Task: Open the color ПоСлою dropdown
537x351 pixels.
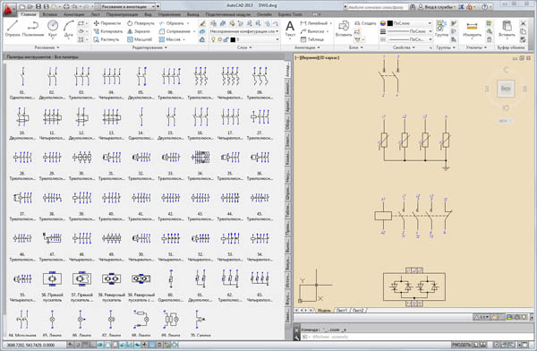Action: (410, 23)
